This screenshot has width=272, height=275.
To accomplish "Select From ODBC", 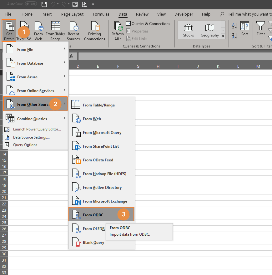I will [102, 214].
